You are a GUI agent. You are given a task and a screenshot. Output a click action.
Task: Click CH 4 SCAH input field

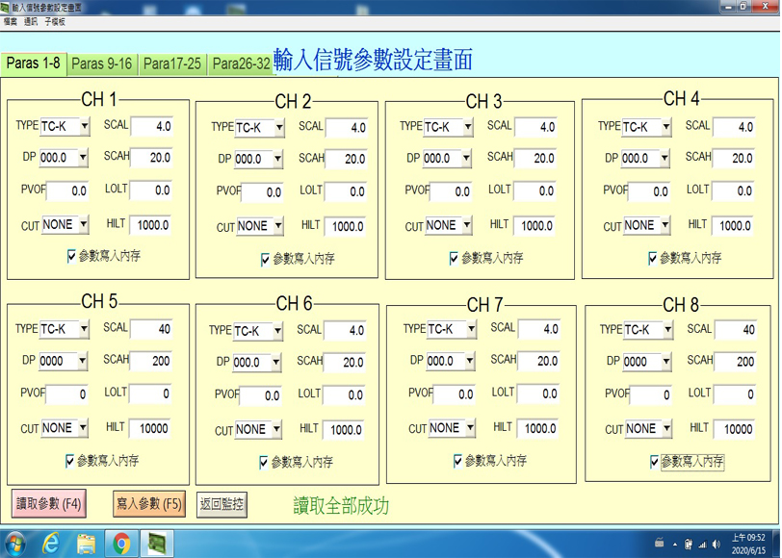tap(734, 158)
